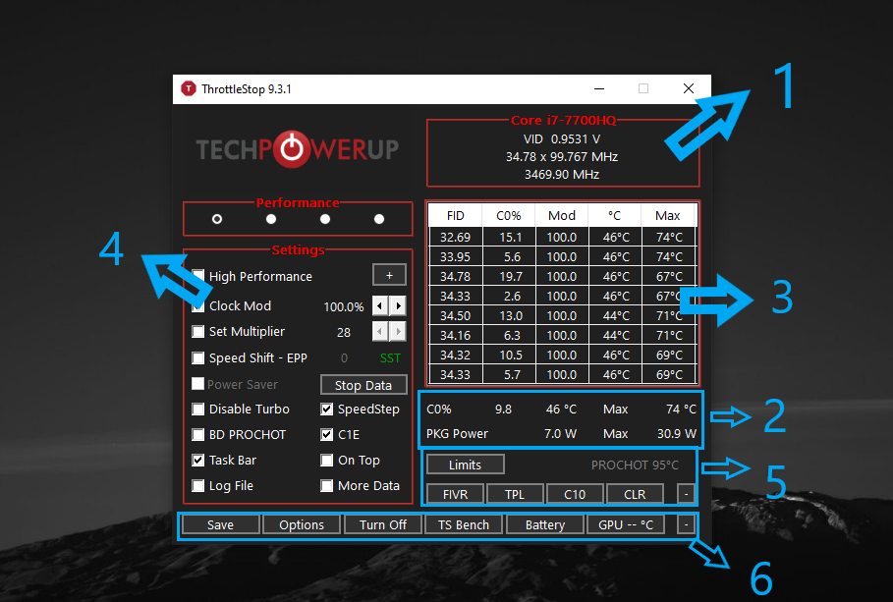This screenshot has height=602, width=893.
Task: Click the Mod column header
Action: pyautogui.click(x=562, y=216)
